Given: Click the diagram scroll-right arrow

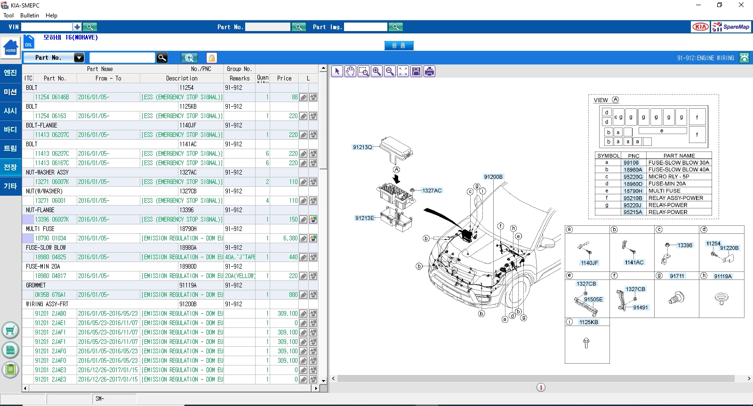Looking at the screenshot, I should pyautogui.click(x=749, y=379).
